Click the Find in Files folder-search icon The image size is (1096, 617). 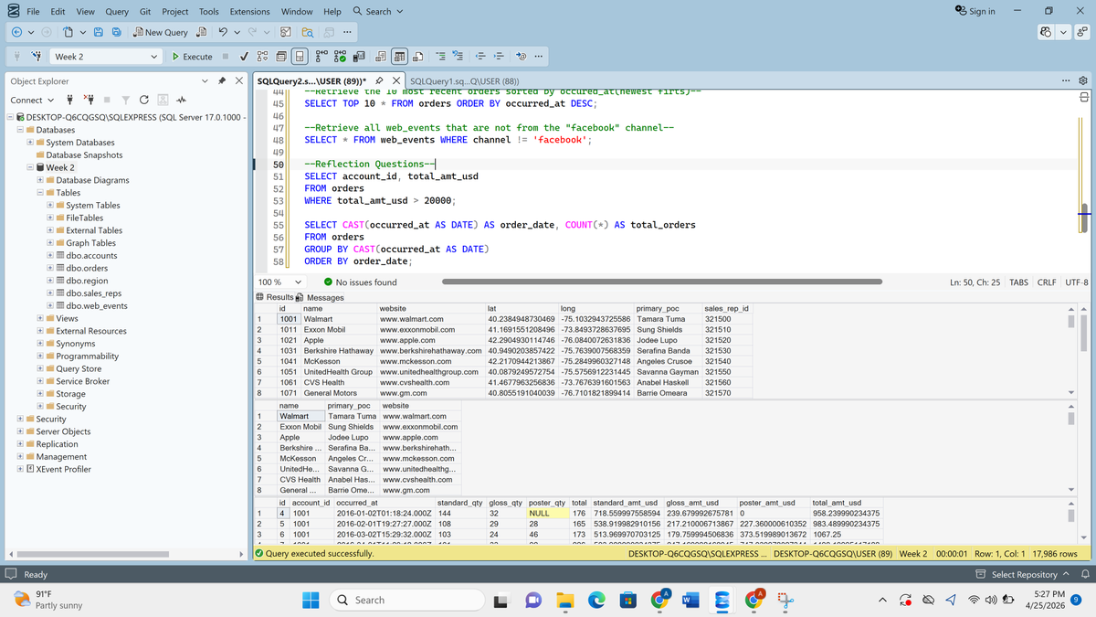308,32
